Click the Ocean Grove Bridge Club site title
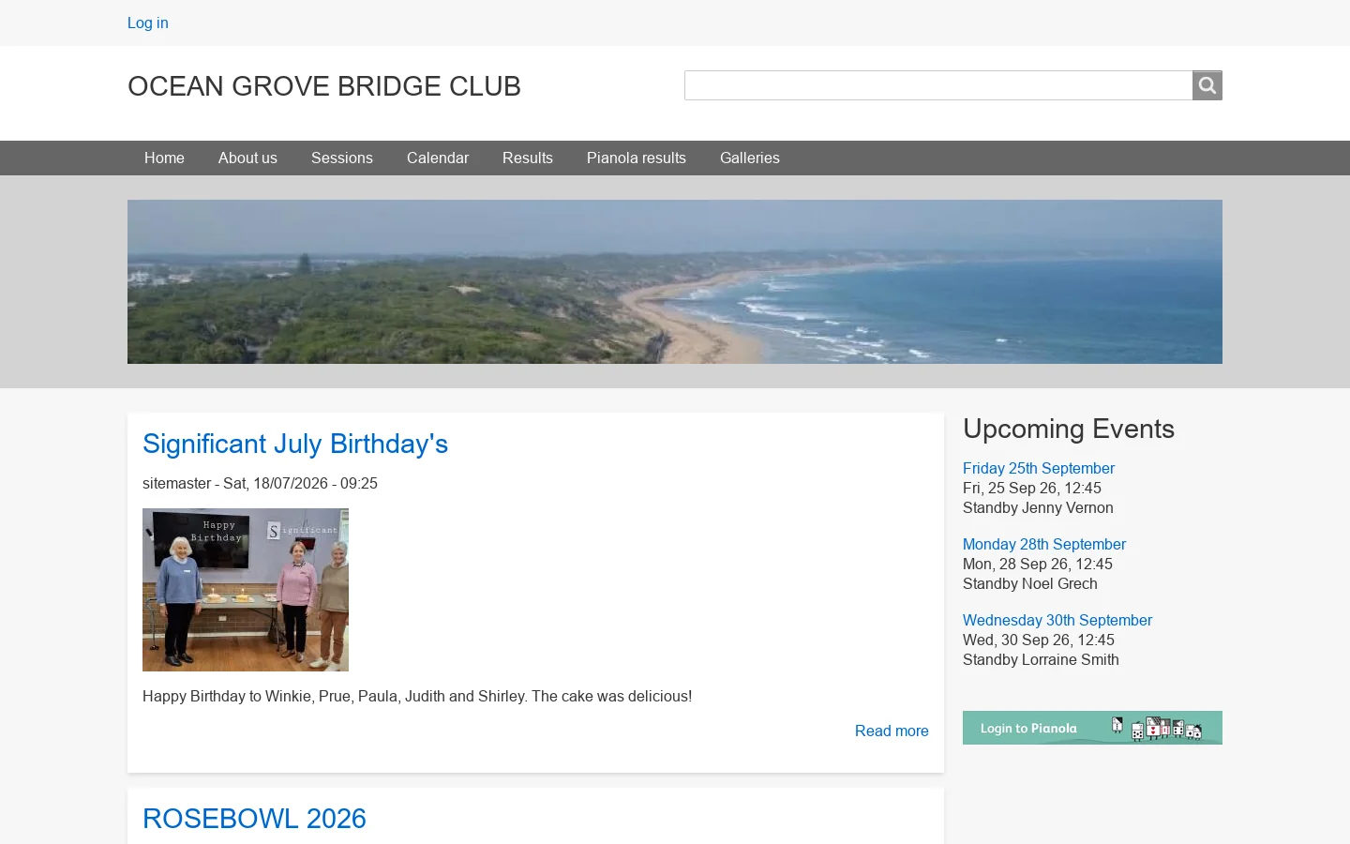The height and width of the screenshot is (844, 1350). click(324, 86)
